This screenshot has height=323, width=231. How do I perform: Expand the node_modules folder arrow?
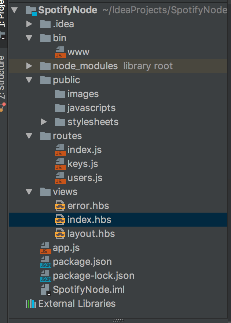pyautogui.click(x=29, y=66)
